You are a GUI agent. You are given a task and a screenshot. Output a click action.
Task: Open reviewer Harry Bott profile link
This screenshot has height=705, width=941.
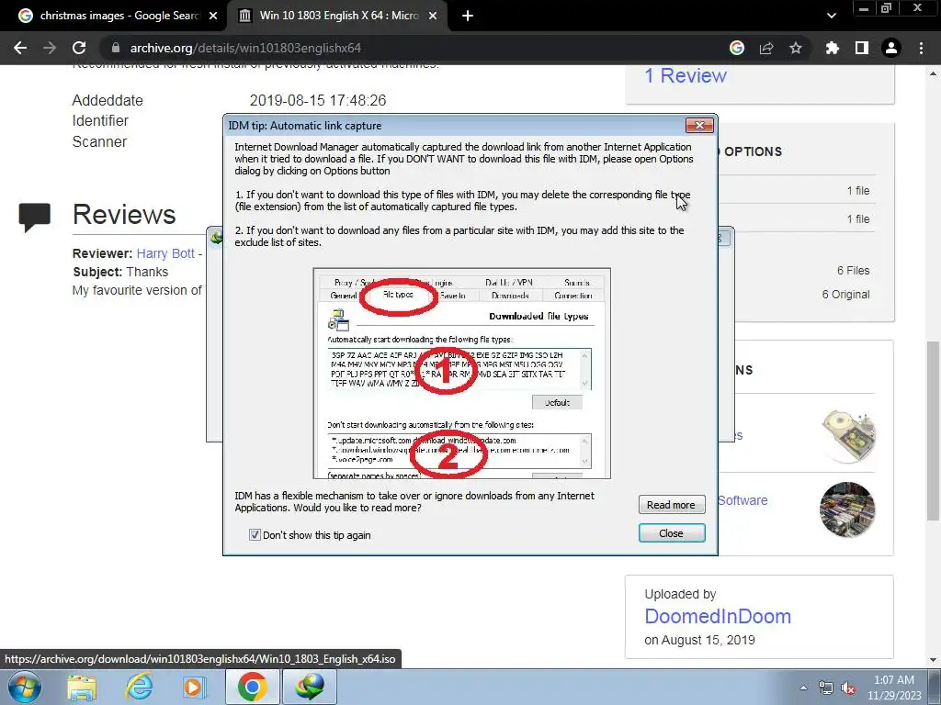(x=165, y=253)
